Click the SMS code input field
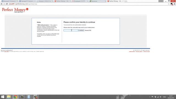Viewport: 176px width, 99px height. pyautogui.click(x=71, y=30)
